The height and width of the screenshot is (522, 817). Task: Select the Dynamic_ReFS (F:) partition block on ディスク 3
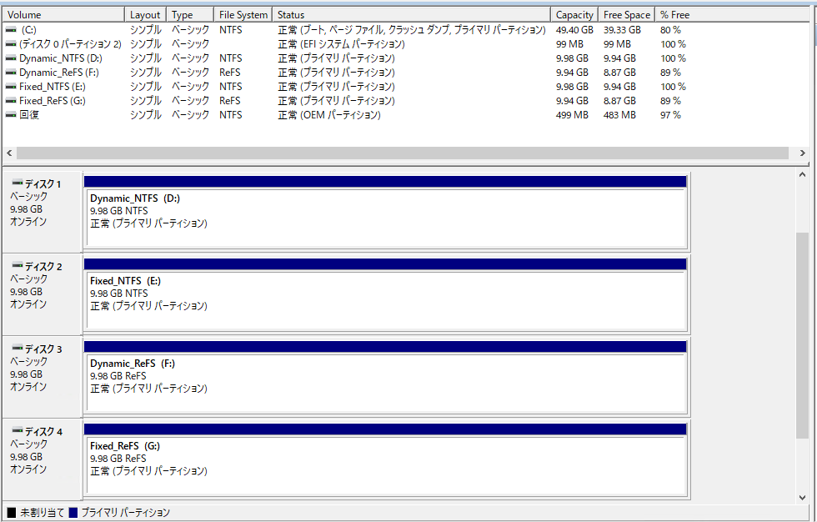pyautogui.click(x=385, y=377)
